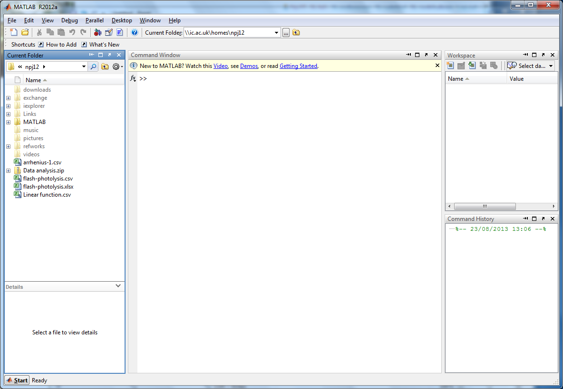Click the What's New shortcut
The height and width of the screenshot is (389, 563).
click(x=100, y=45)
